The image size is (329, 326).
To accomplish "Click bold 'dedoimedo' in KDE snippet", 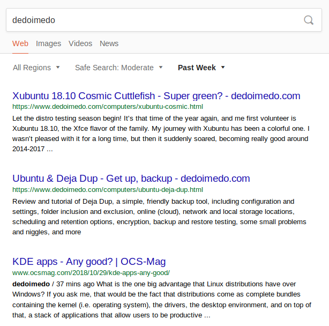I will click(x=31, y=284).
